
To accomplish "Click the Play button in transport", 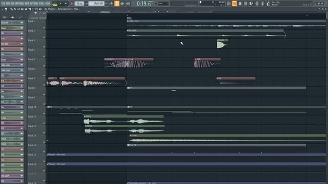I will (60, 4).
